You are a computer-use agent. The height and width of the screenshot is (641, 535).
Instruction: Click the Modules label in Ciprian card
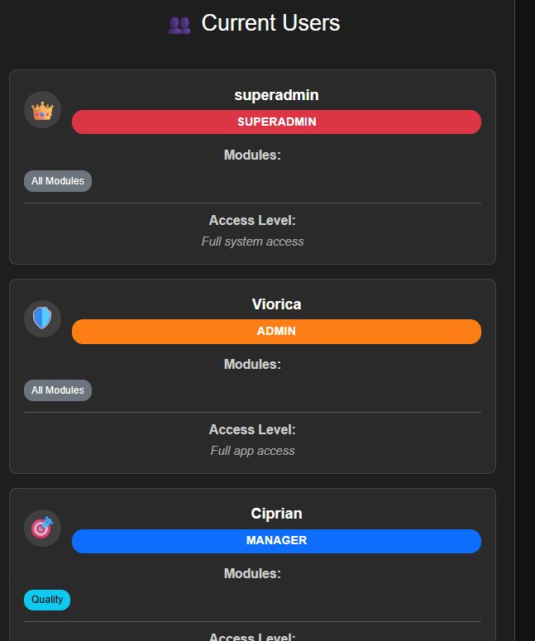tap(252, 573)
